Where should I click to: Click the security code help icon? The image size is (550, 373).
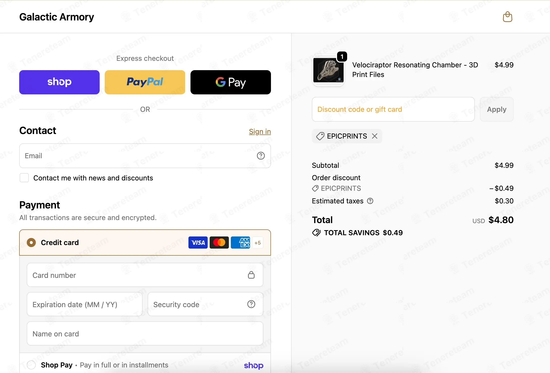click(251, 304)
